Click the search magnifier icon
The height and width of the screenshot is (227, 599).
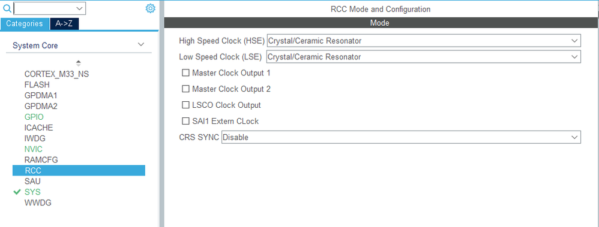pos(7,8)
